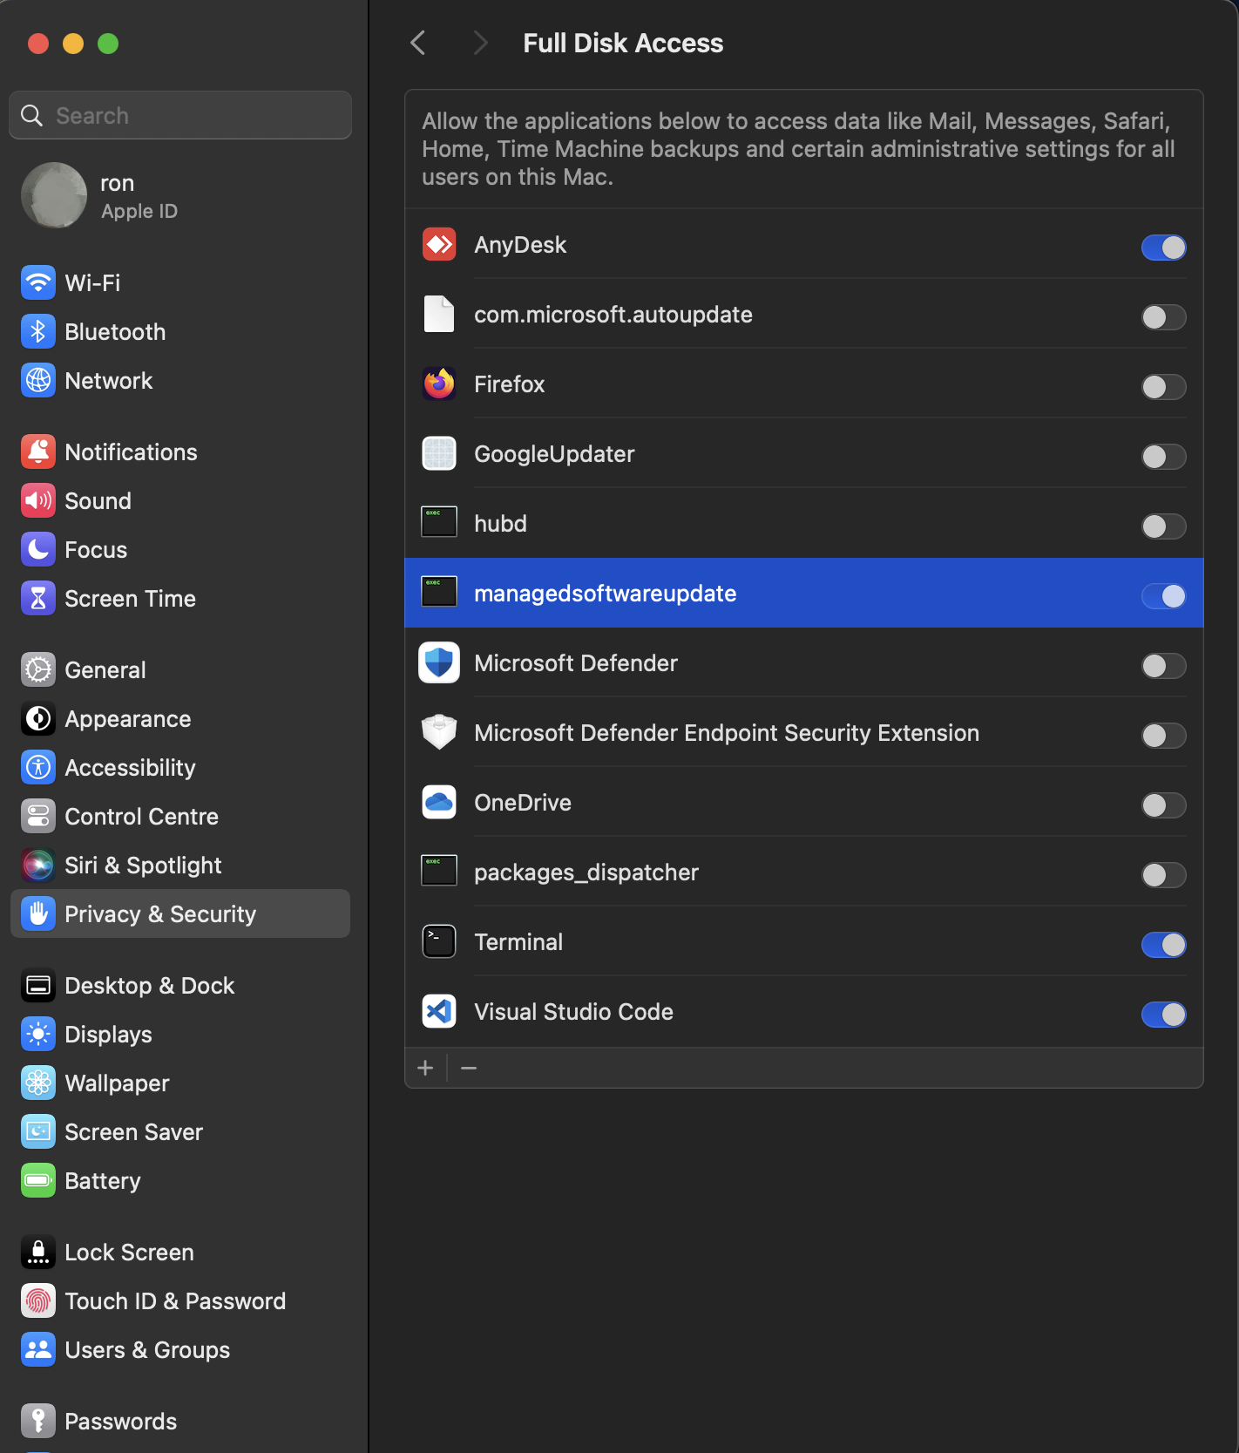Click the forward chevron navigation arrow
The image size is (1239, 1453).
tap(480, 43)
